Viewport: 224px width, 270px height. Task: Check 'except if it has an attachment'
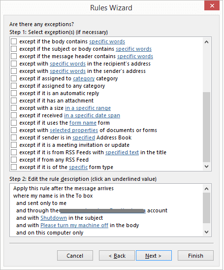coord(14,101)
